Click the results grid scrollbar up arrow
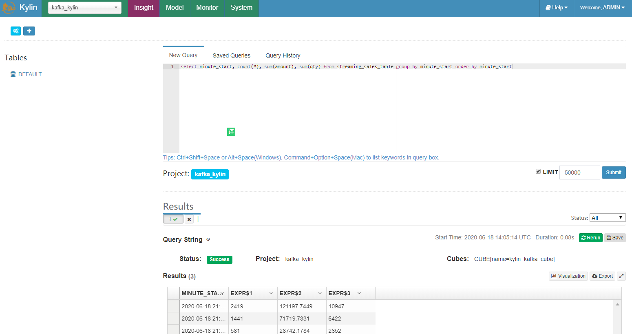 point(617,305)
